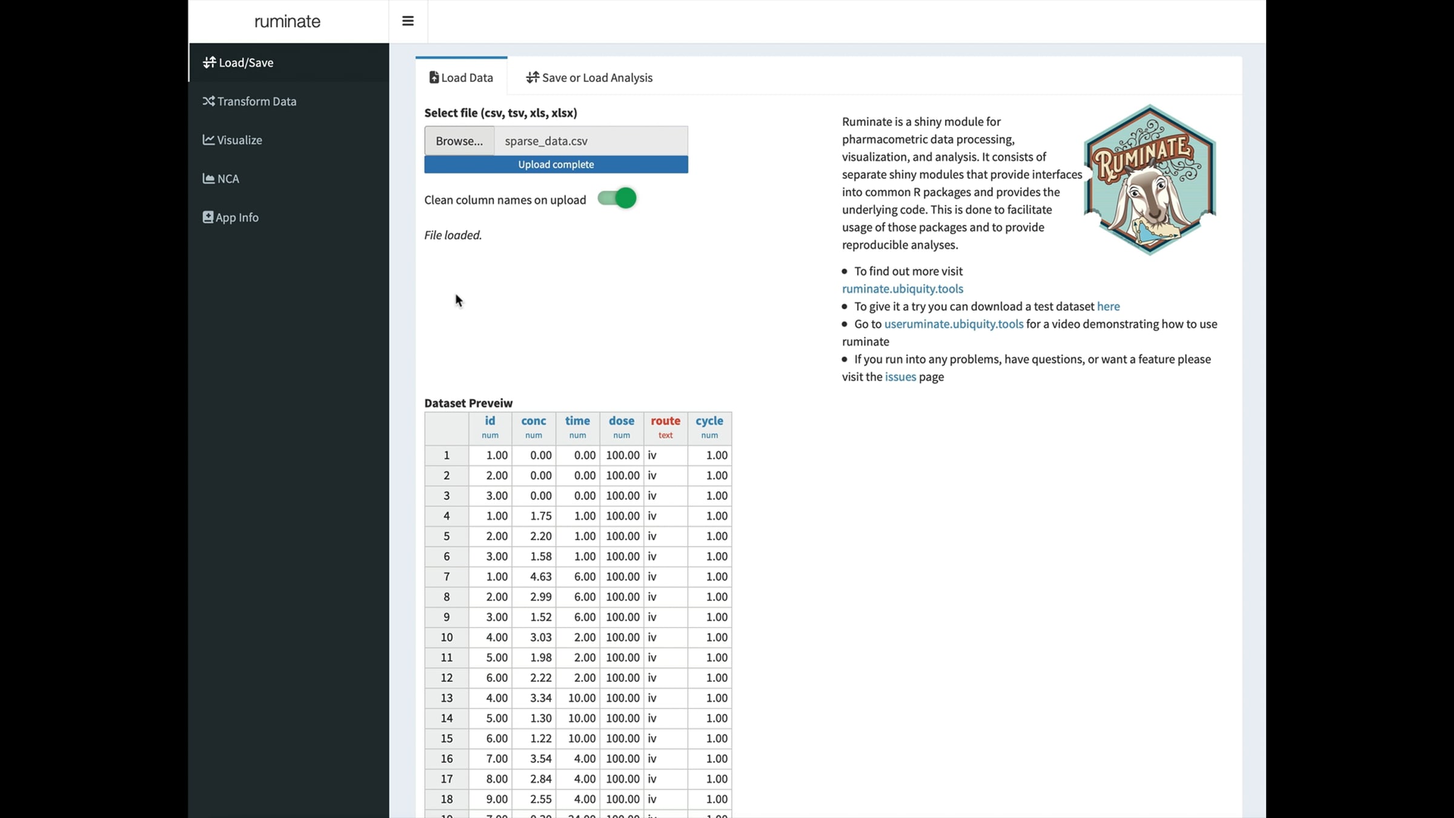Click the NCA area-chart icon
This screenshot has height=818, width=1454.
point(208,179)
